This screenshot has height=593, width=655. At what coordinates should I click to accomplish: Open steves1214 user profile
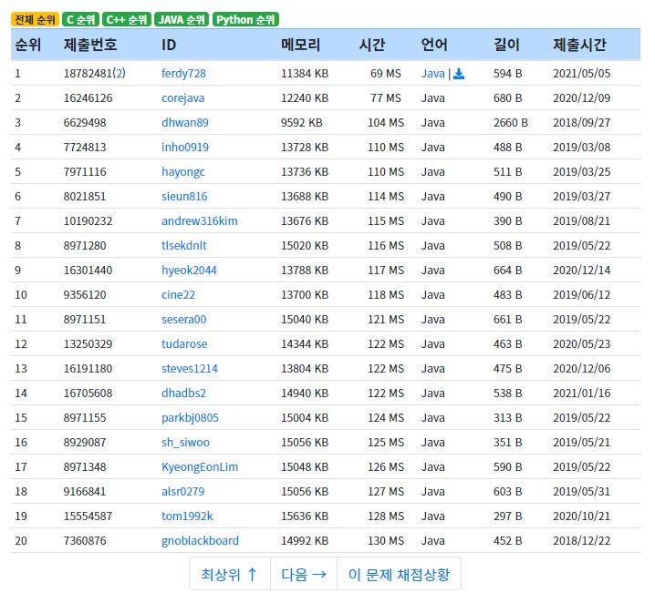point(190,369)
